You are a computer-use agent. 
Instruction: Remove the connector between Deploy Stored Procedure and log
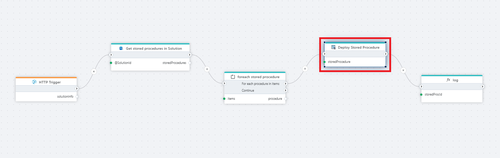pyautogui.click(x=403, y=70)
